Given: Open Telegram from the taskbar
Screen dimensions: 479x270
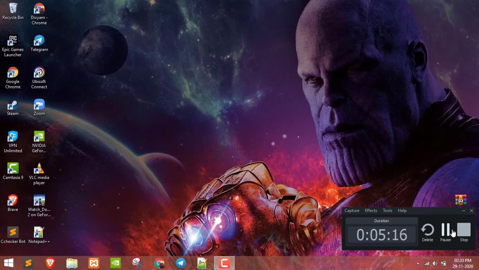Looking at the screenshot, I should [181, 263].
